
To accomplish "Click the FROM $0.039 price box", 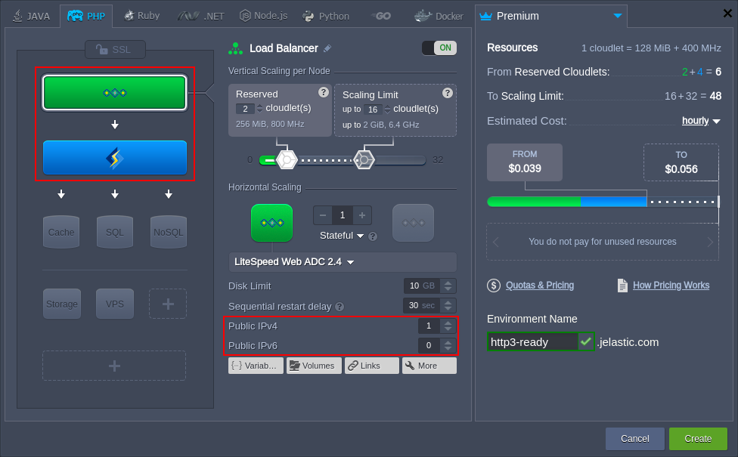I will coord(525,162).
